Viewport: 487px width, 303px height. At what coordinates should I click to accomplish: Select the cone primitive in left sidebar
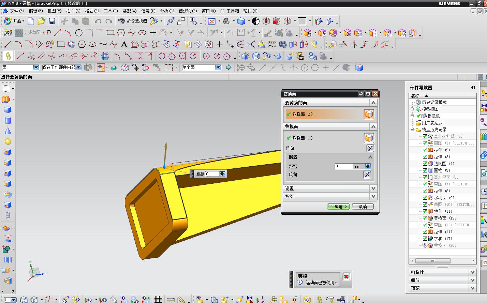click(x=8, y=131)
